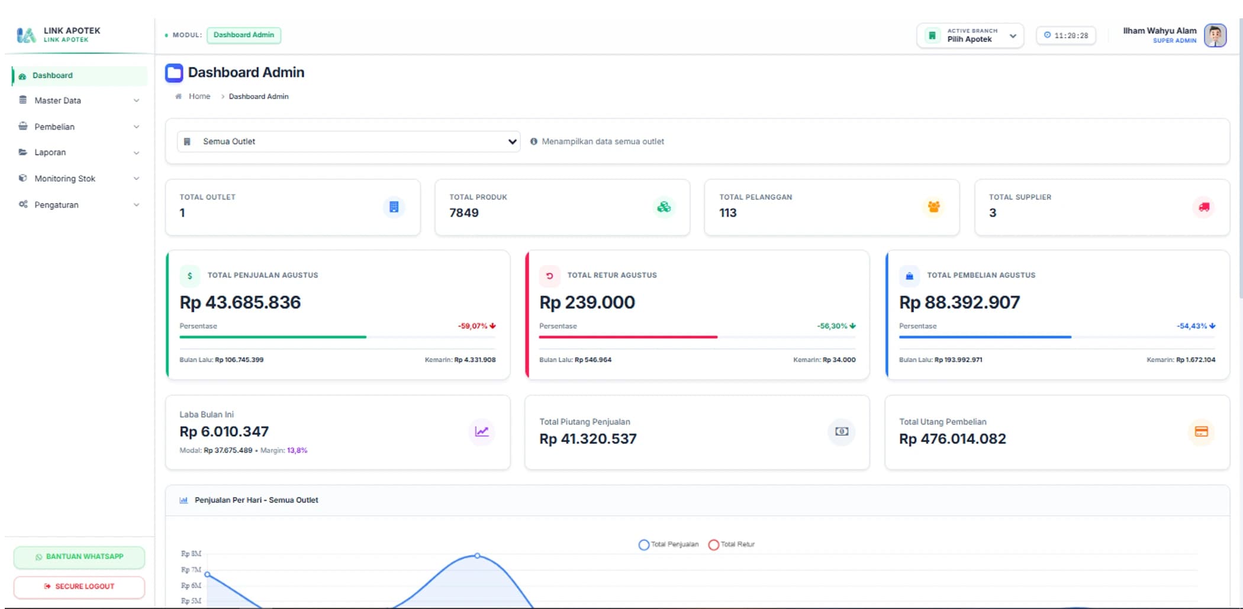
Task: Click the Link Apotek logo icon
Action: click(26, 35)
